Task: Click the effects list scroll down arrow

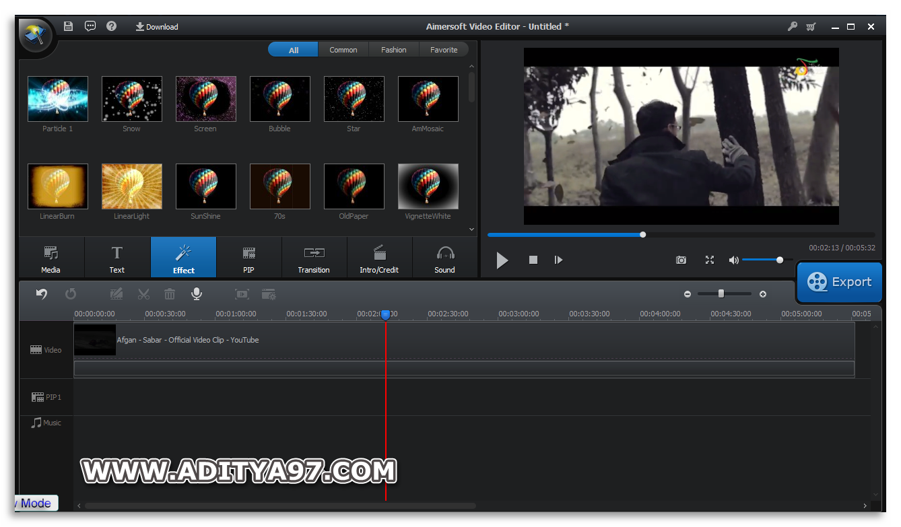Action: pyautogui.click(x=471, y=230)
